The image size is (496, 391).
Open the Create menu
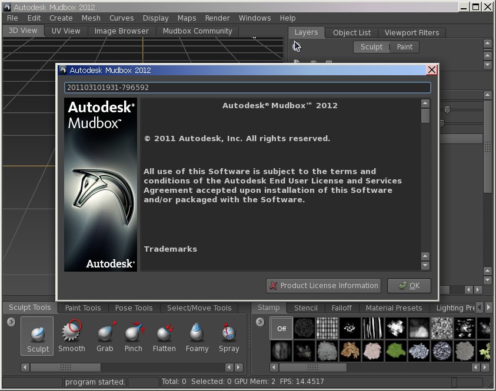(61, 18)
